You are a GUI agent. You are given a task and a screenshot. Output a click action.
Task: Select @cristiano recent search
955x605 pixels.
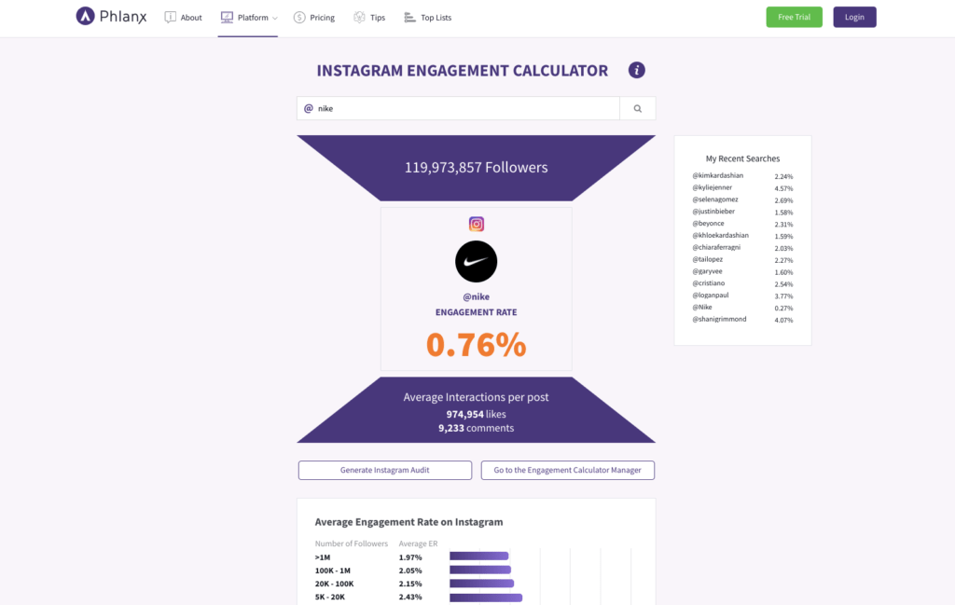(709, 283)
